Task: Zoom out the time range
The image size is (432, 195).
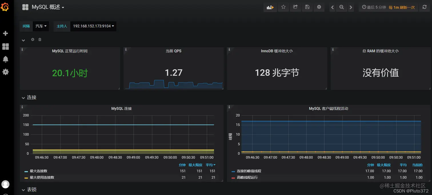Action: coord(341,7)
